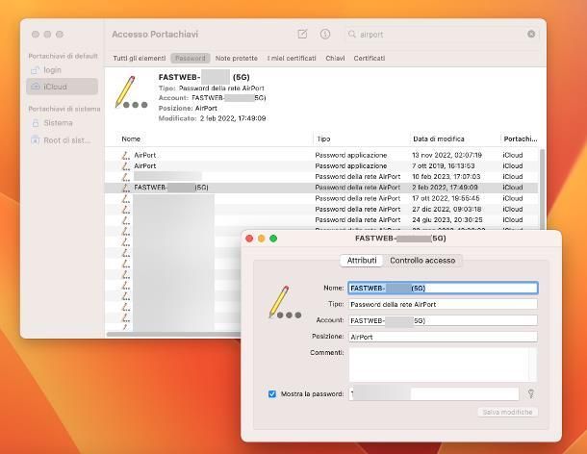Switch to the Tutti gli elementi tab
Viewport: 587px width, 454px height.
coord(140,59)
